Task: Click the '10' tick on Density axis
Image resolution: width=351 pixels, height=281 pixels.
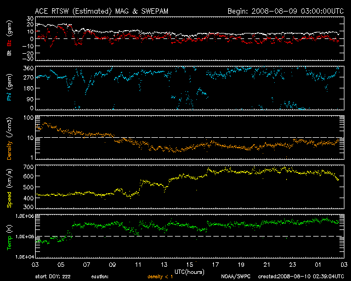Action: pos(30,138)
